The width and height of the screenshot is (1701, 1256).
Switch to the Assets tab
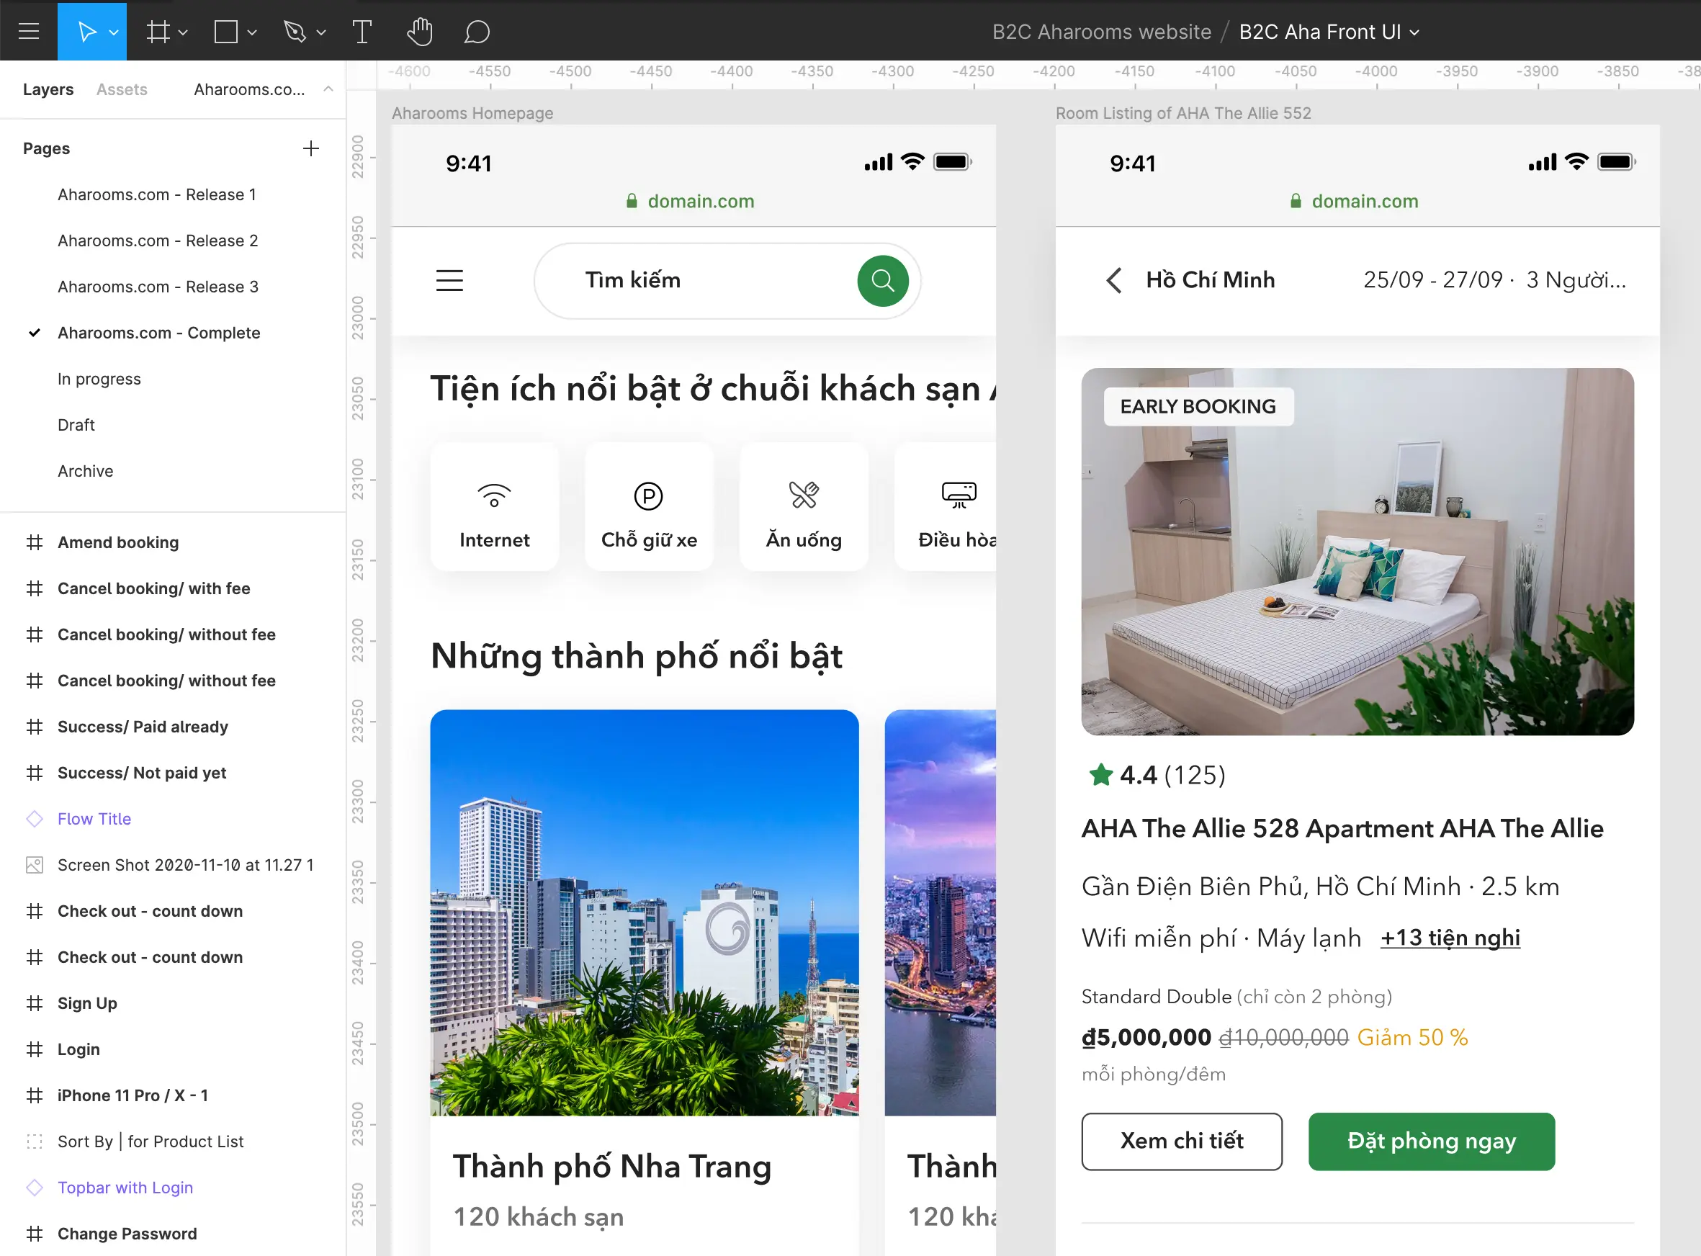(x=122, y=90)
